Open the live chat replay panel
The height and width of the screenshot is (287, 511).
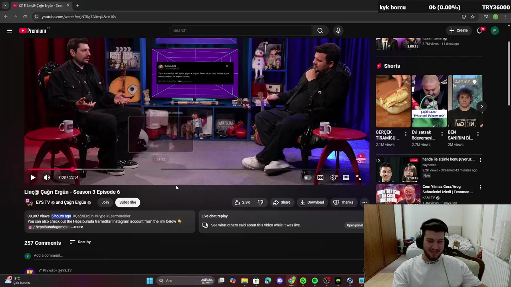(355, 225)
